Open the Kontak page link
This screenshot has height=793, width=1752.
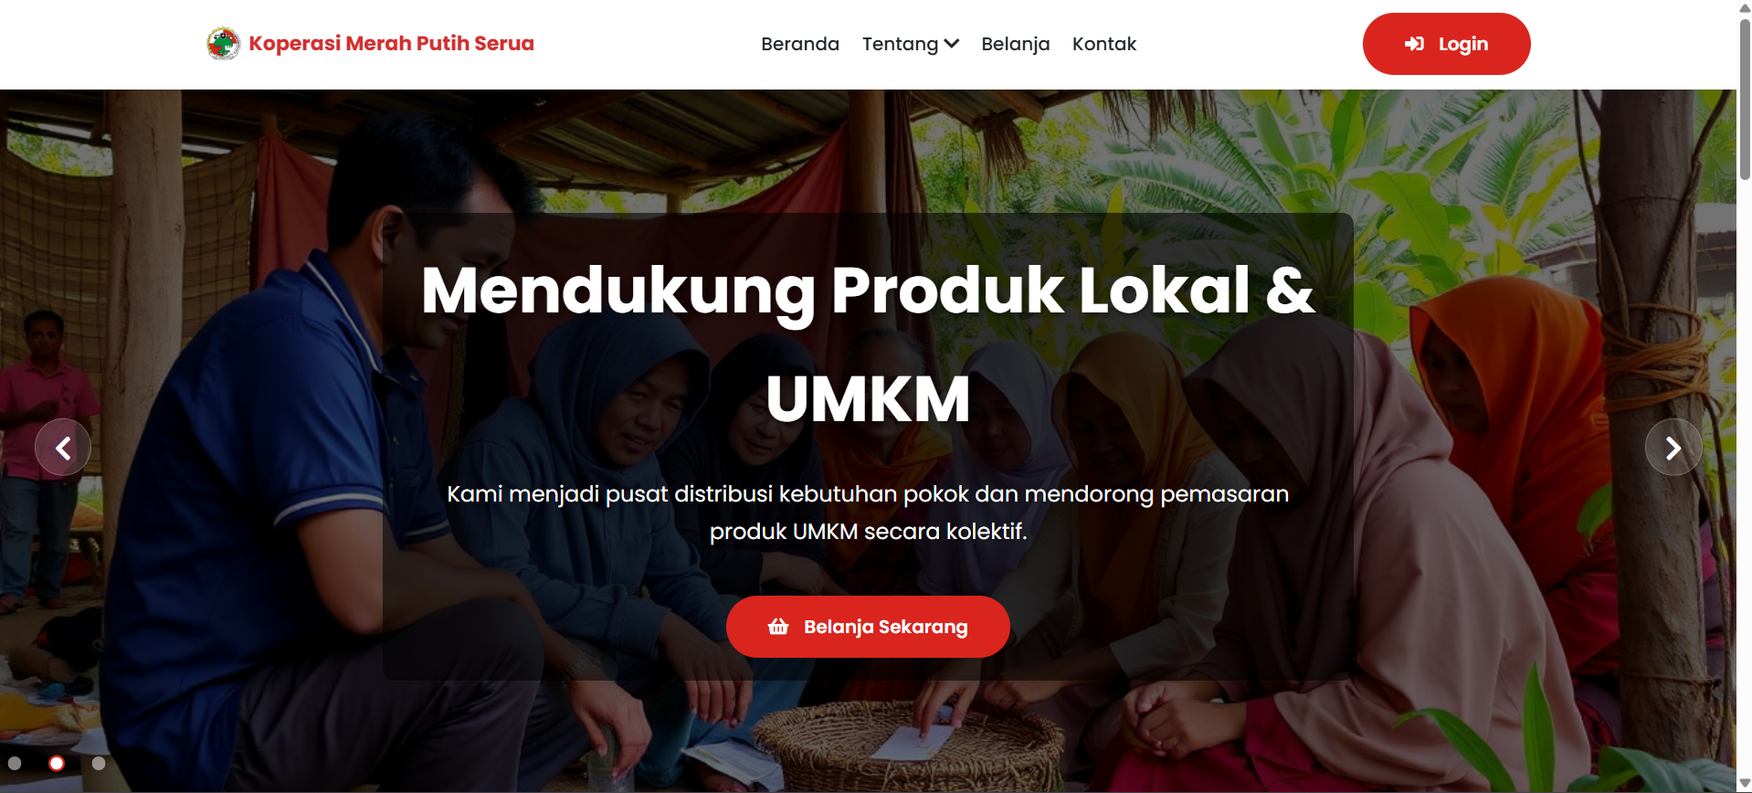(1104, 44)
